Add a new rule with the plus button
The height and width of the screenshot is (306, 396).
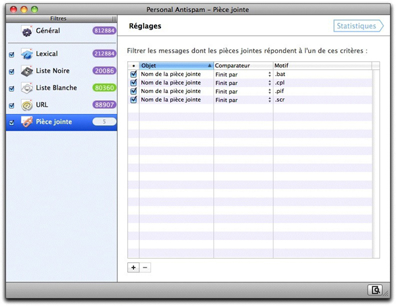pos(133,268)
